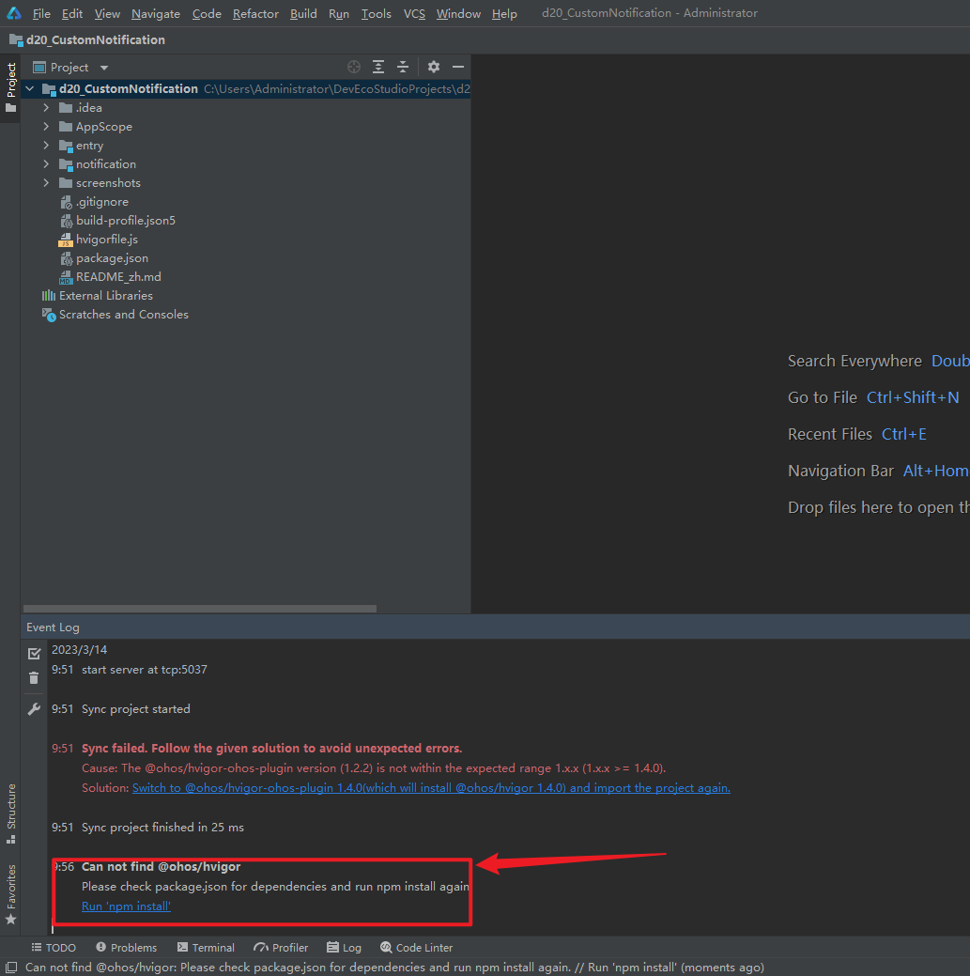This screenshot has width=970, height=976.
Task: Open the Run menu
Action: (x=338, y=13)
